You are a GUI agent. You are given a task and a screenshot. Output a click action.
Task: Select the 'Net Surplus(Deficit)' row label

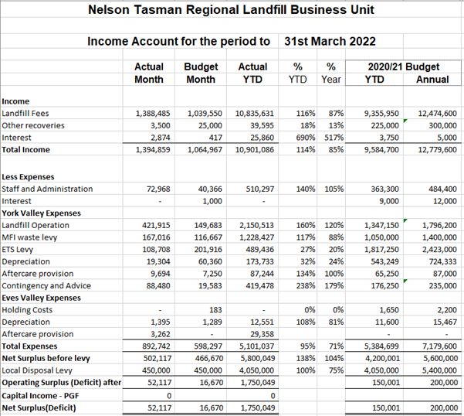coord(39,408)
